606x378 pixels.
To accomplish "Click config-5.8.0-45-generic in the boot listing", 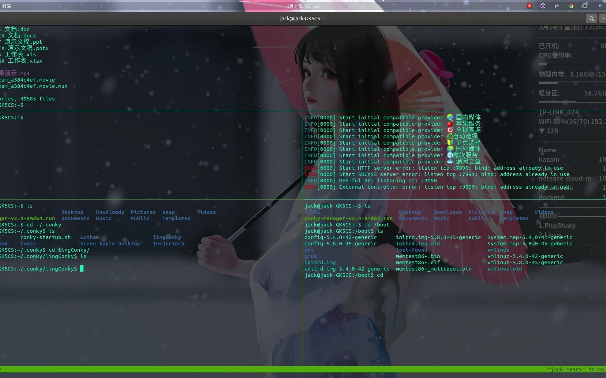I will pyautogui.click(x=341, y=244).
